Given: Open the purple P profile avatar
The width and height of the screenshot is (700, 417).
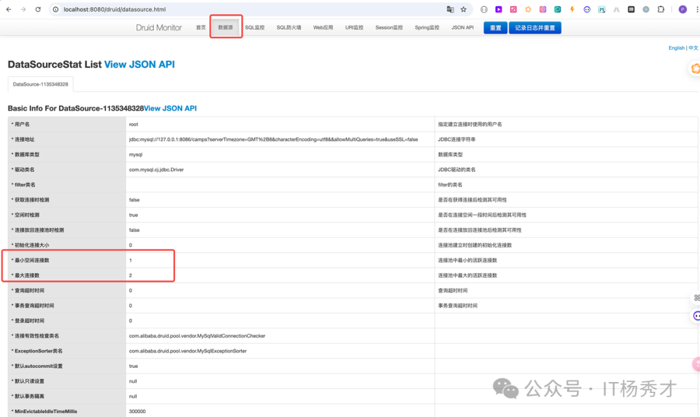Looking at the screenshot, I should [682, 9].
